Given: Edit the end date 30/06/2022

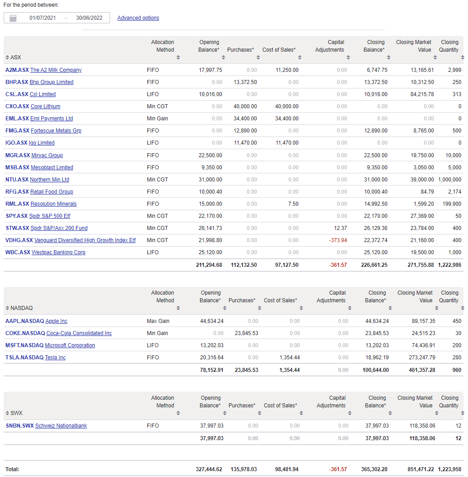Looking at the screenshot, I should [89, 18].
